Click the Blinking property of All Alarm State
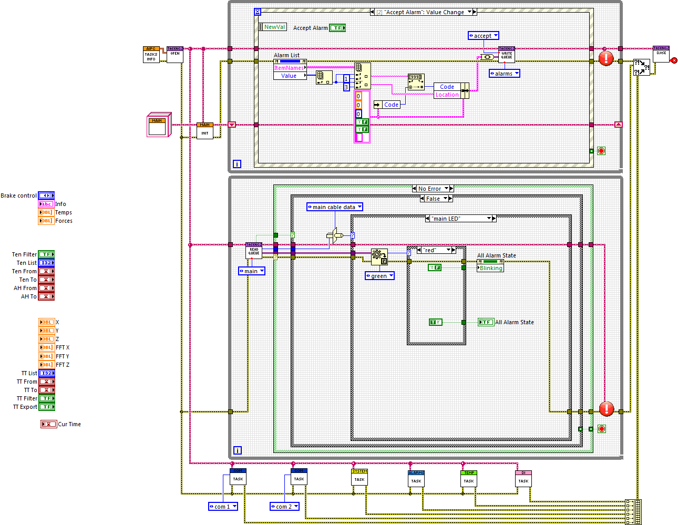The width and height of the screenshot is (678, 525). (x=490, y=268)
